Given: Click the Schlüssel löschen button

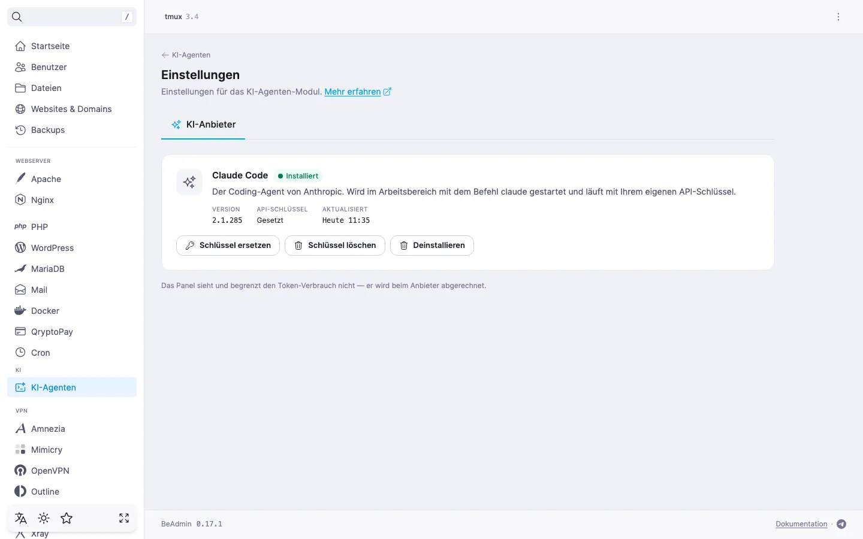Looking at the screenshot, I should (x=335, y=246).
